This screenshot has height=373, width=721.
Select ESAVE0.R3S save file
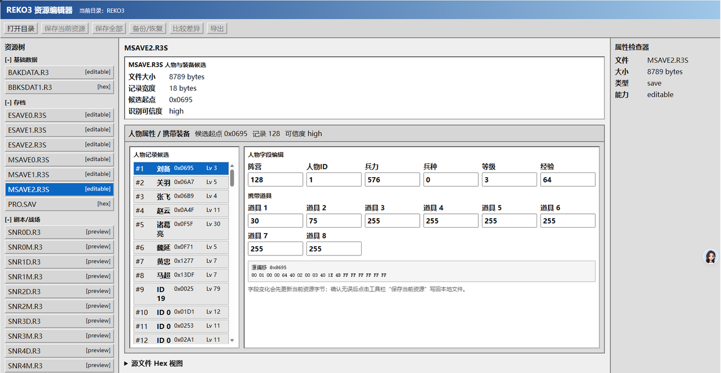[59, 115]
